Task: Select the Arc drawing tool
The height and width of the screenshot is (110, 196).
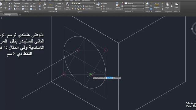Action: coord(6,5)
